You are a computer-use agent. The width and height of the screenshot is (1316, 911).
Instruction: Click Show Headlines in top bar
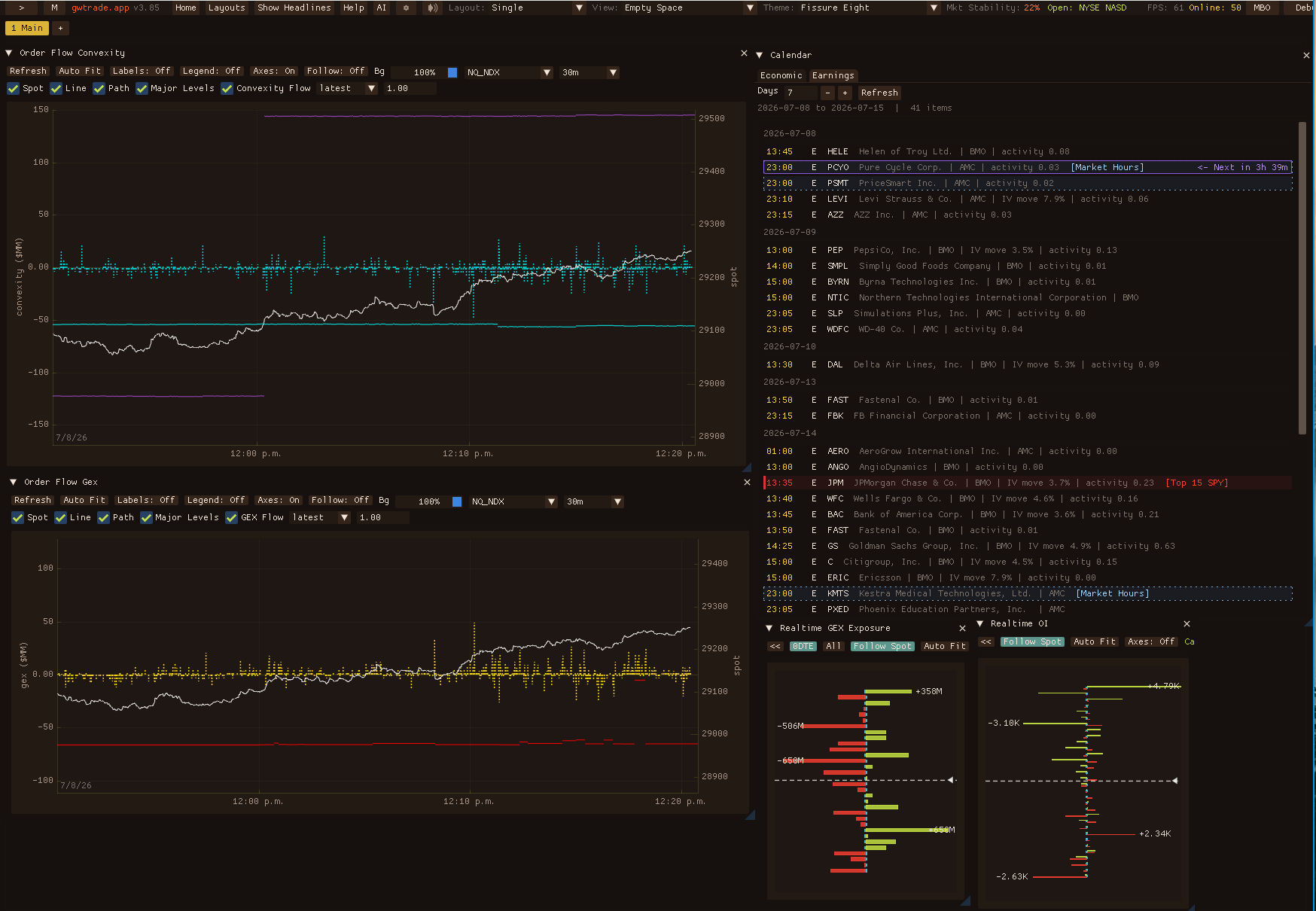[294, 8]
